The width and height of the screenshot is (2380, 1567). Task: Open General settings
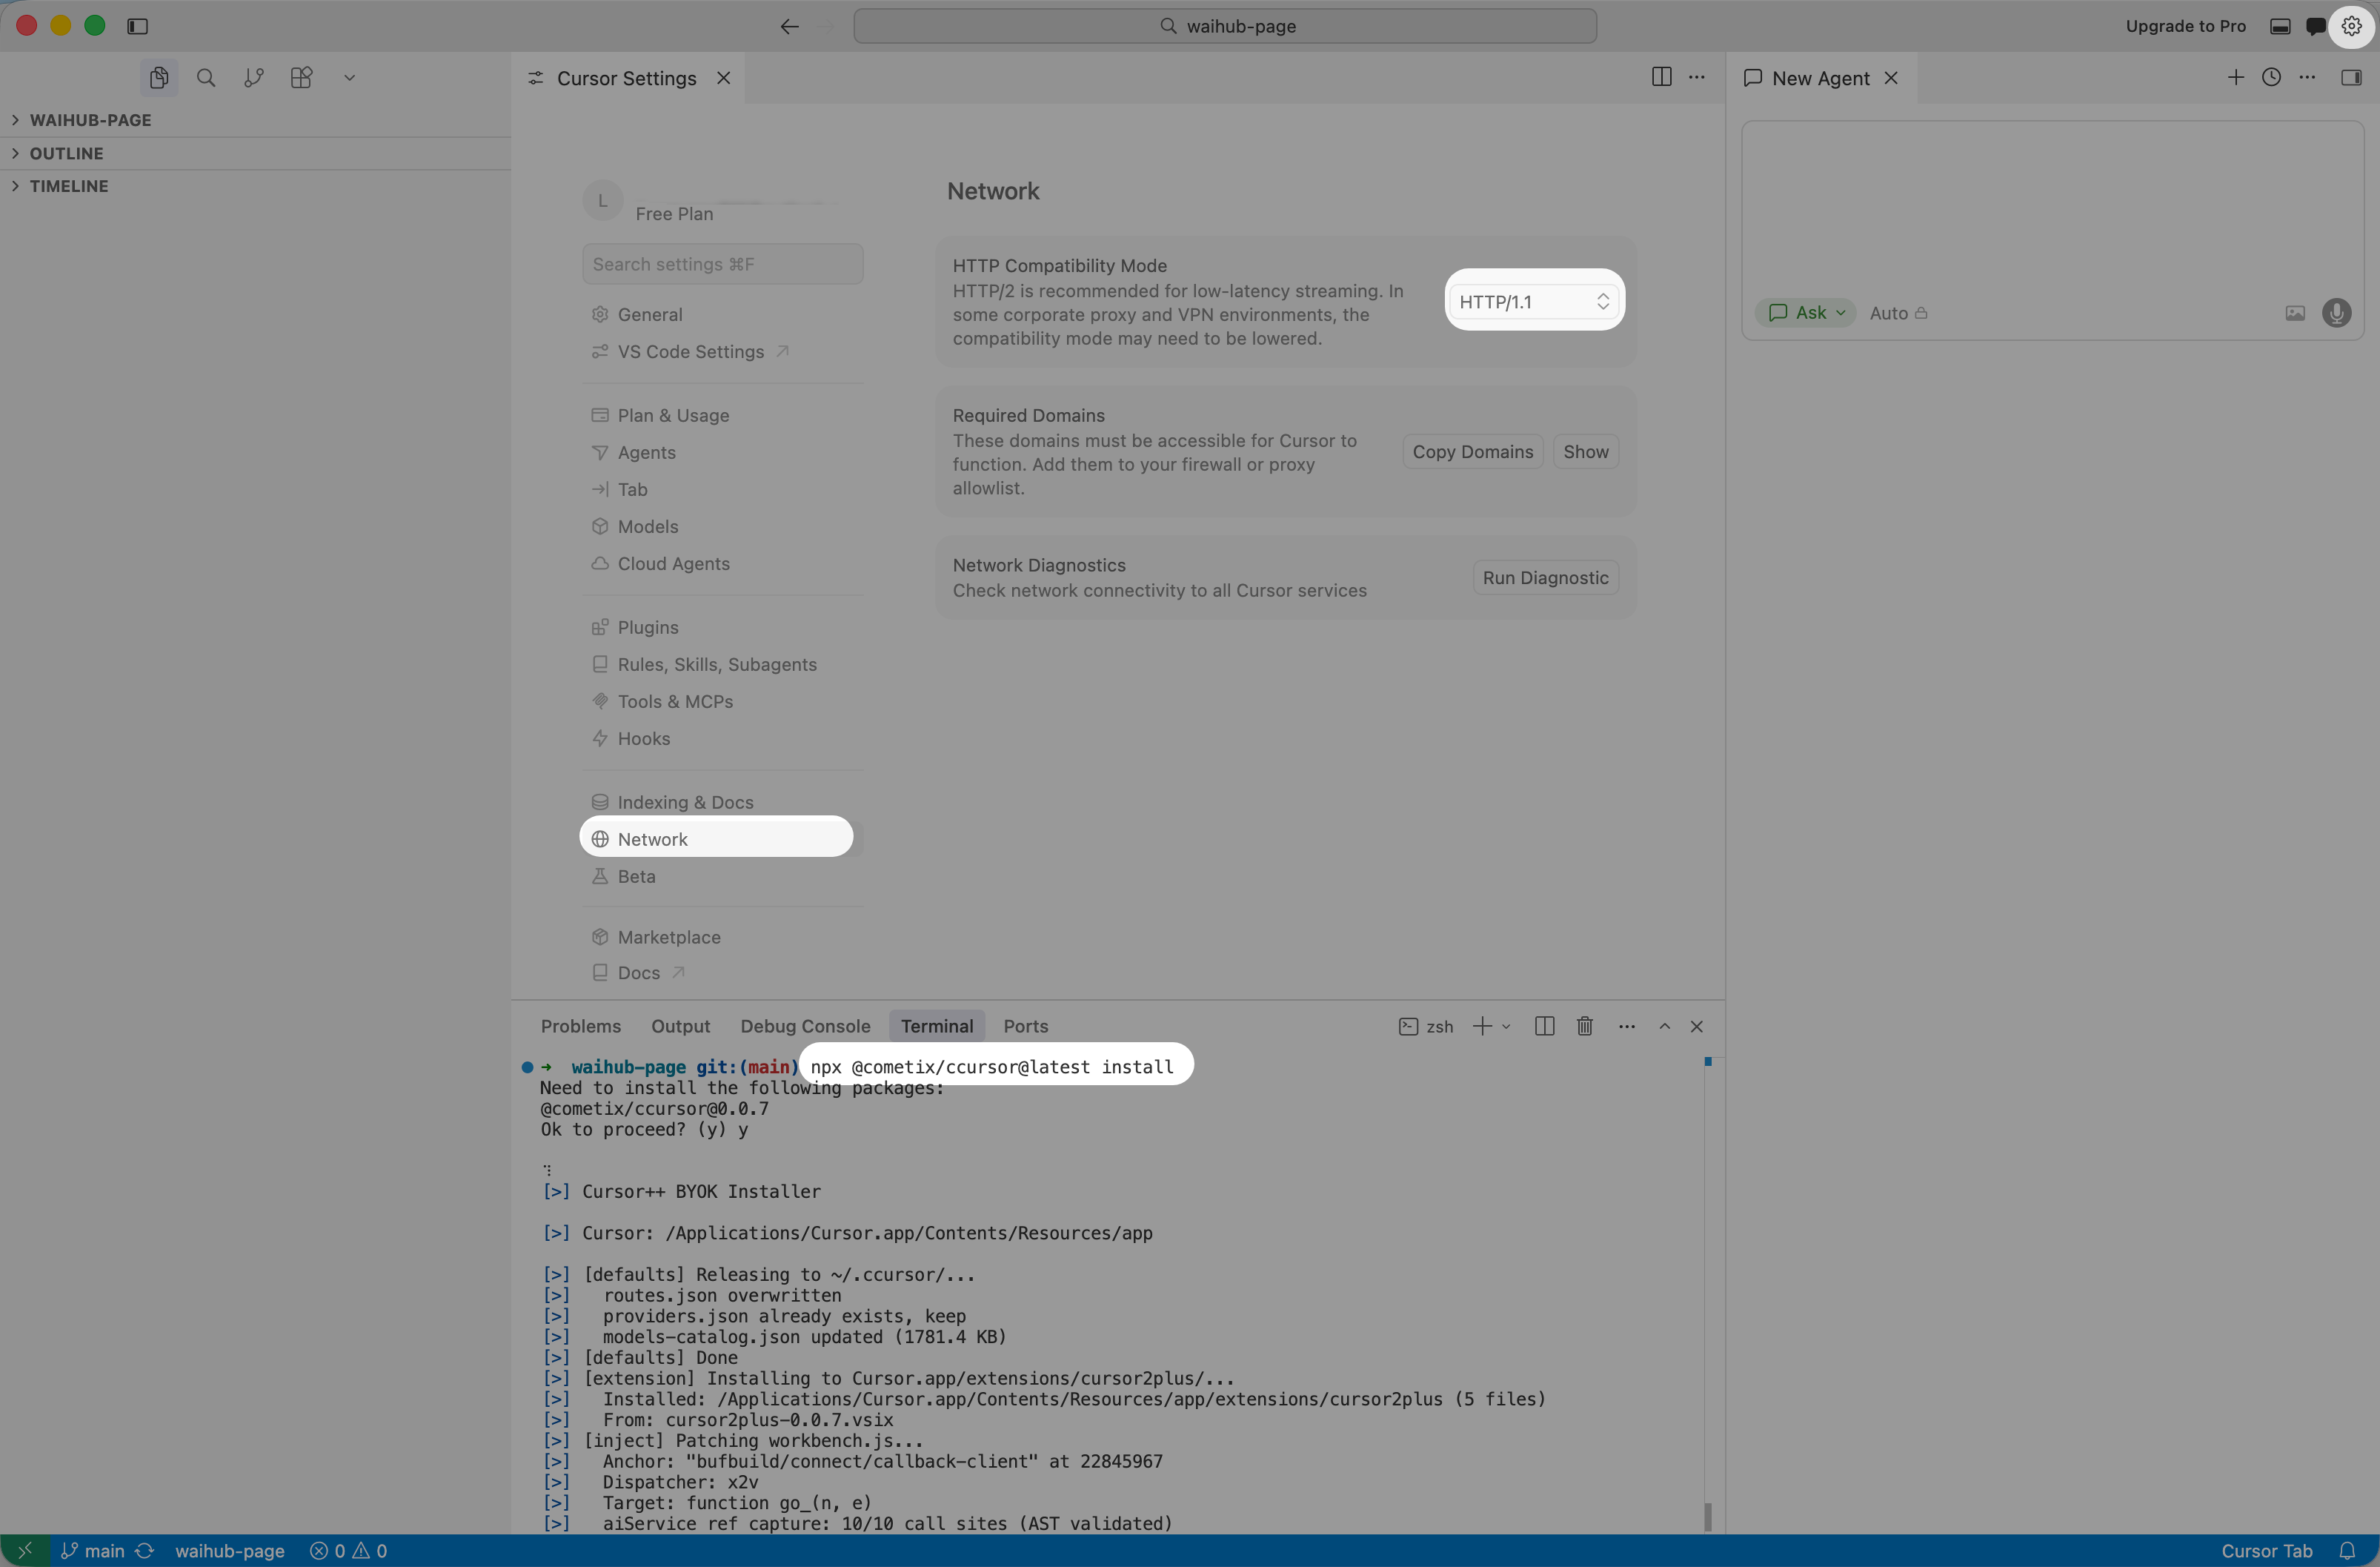coord(722,314)
